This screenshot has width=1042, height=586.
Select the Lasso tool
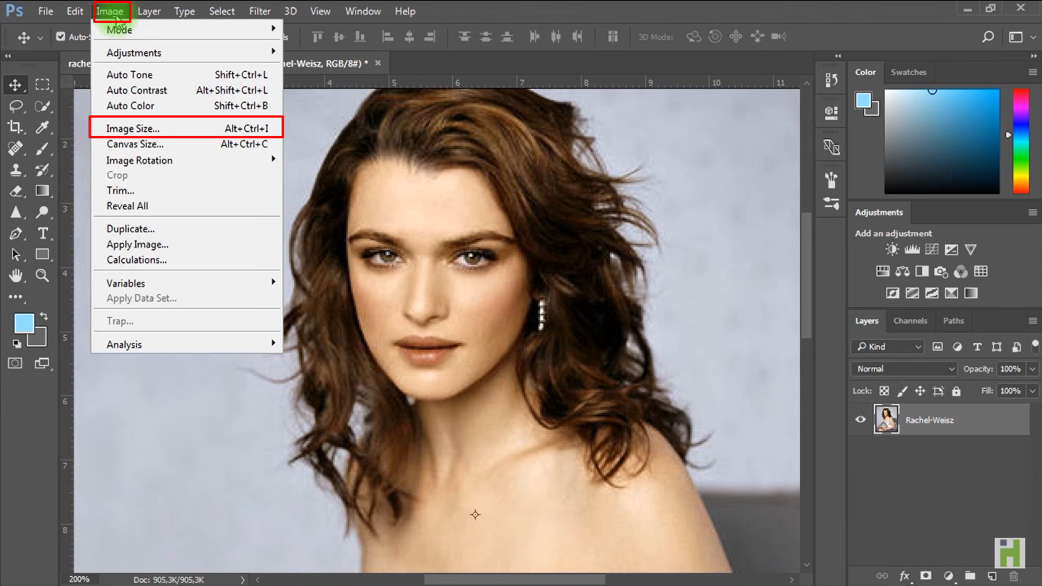pos(15,106)
